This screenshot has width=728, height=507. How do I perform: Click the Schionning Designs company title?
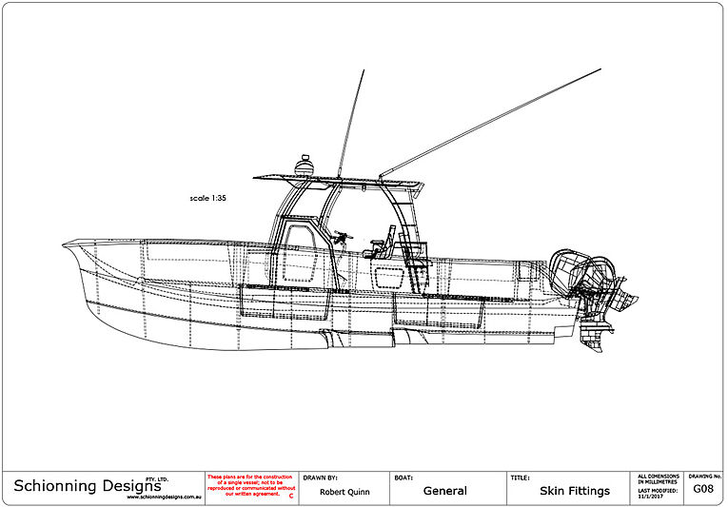80,486
